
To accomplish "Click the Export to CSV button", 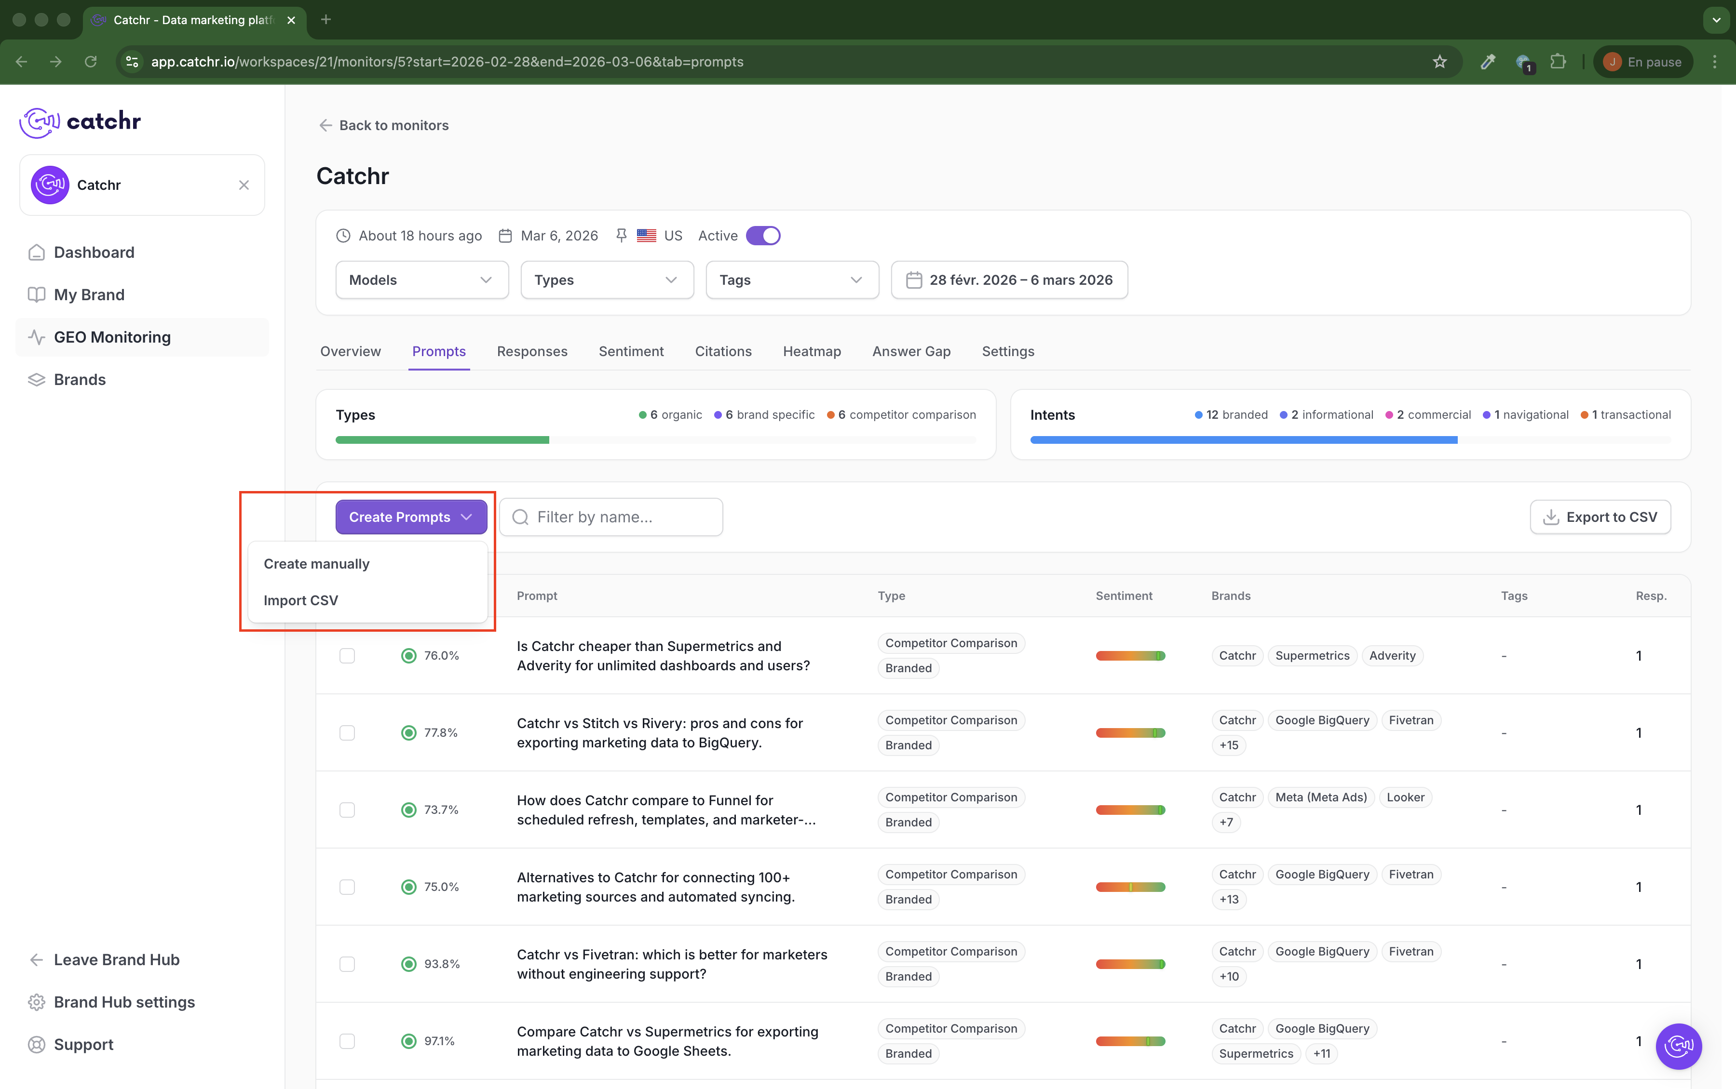I will click(x=1600, y=517).
